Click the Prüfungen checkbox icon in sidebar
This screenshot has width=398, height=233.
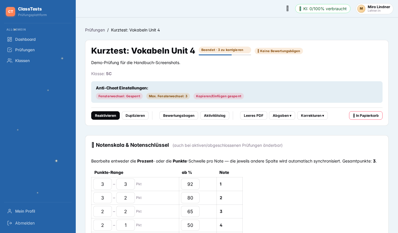10,50
